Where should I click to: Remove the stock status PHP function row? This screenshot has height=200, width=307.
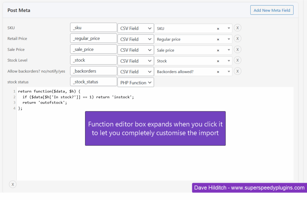(x=13, y=184)
